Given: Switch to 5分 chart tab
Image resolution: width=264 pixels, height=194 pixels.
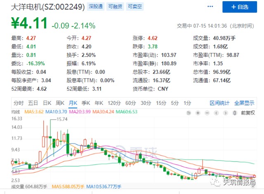Looking at the screenshot, I should [175, 103].
